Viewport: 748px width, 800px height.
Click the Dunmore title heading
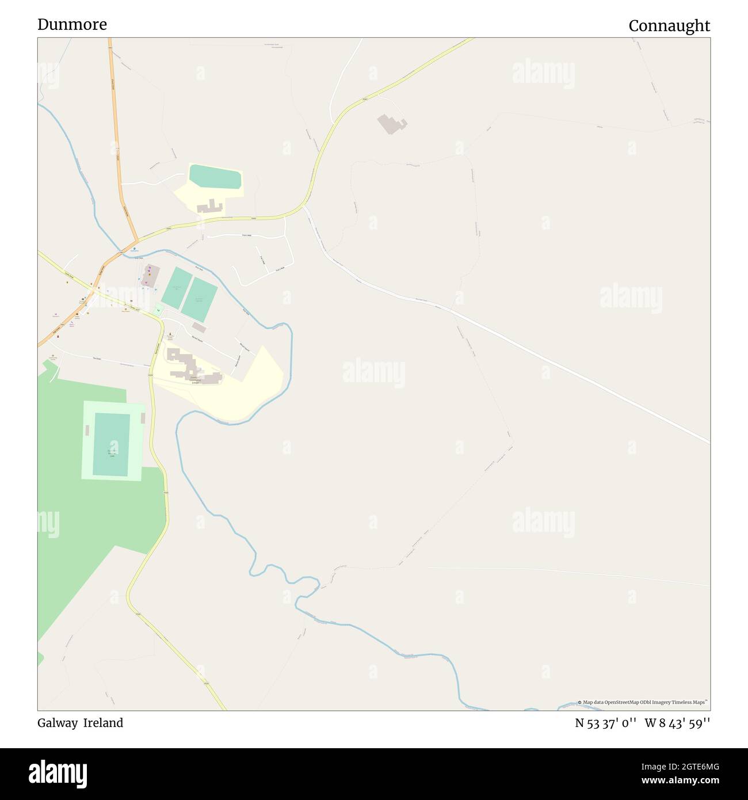tap(72, 24)
